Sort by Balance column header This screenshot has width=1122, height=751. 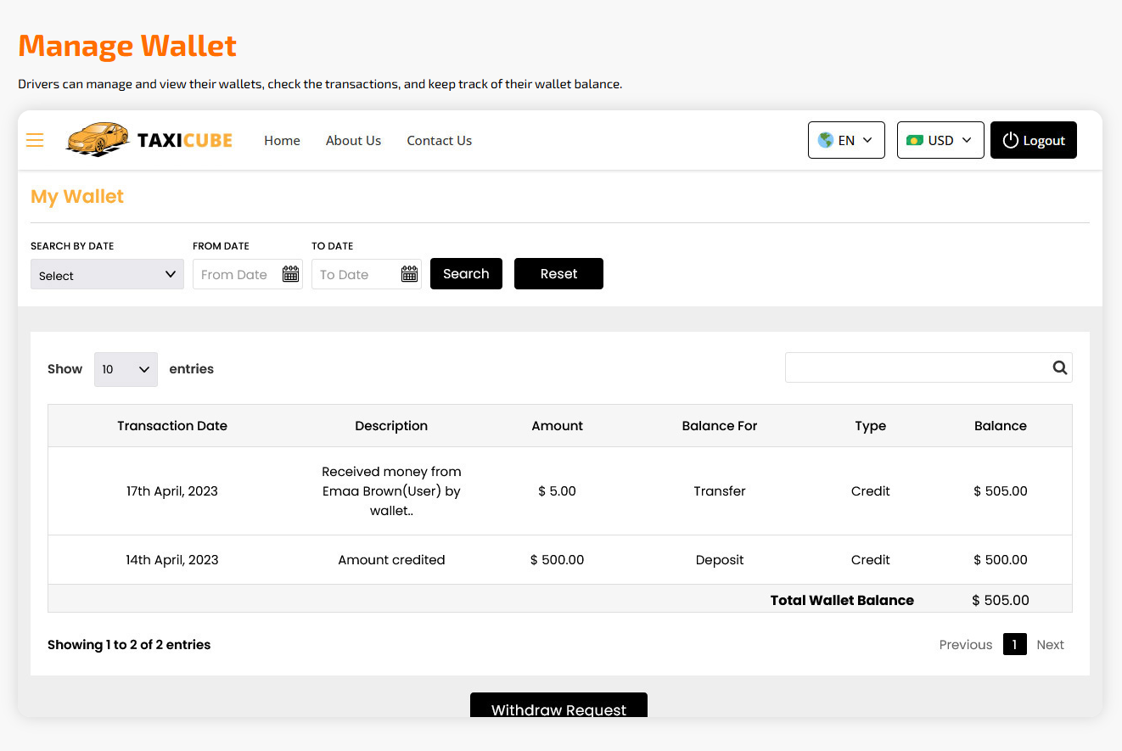[x=1001, y=426]
